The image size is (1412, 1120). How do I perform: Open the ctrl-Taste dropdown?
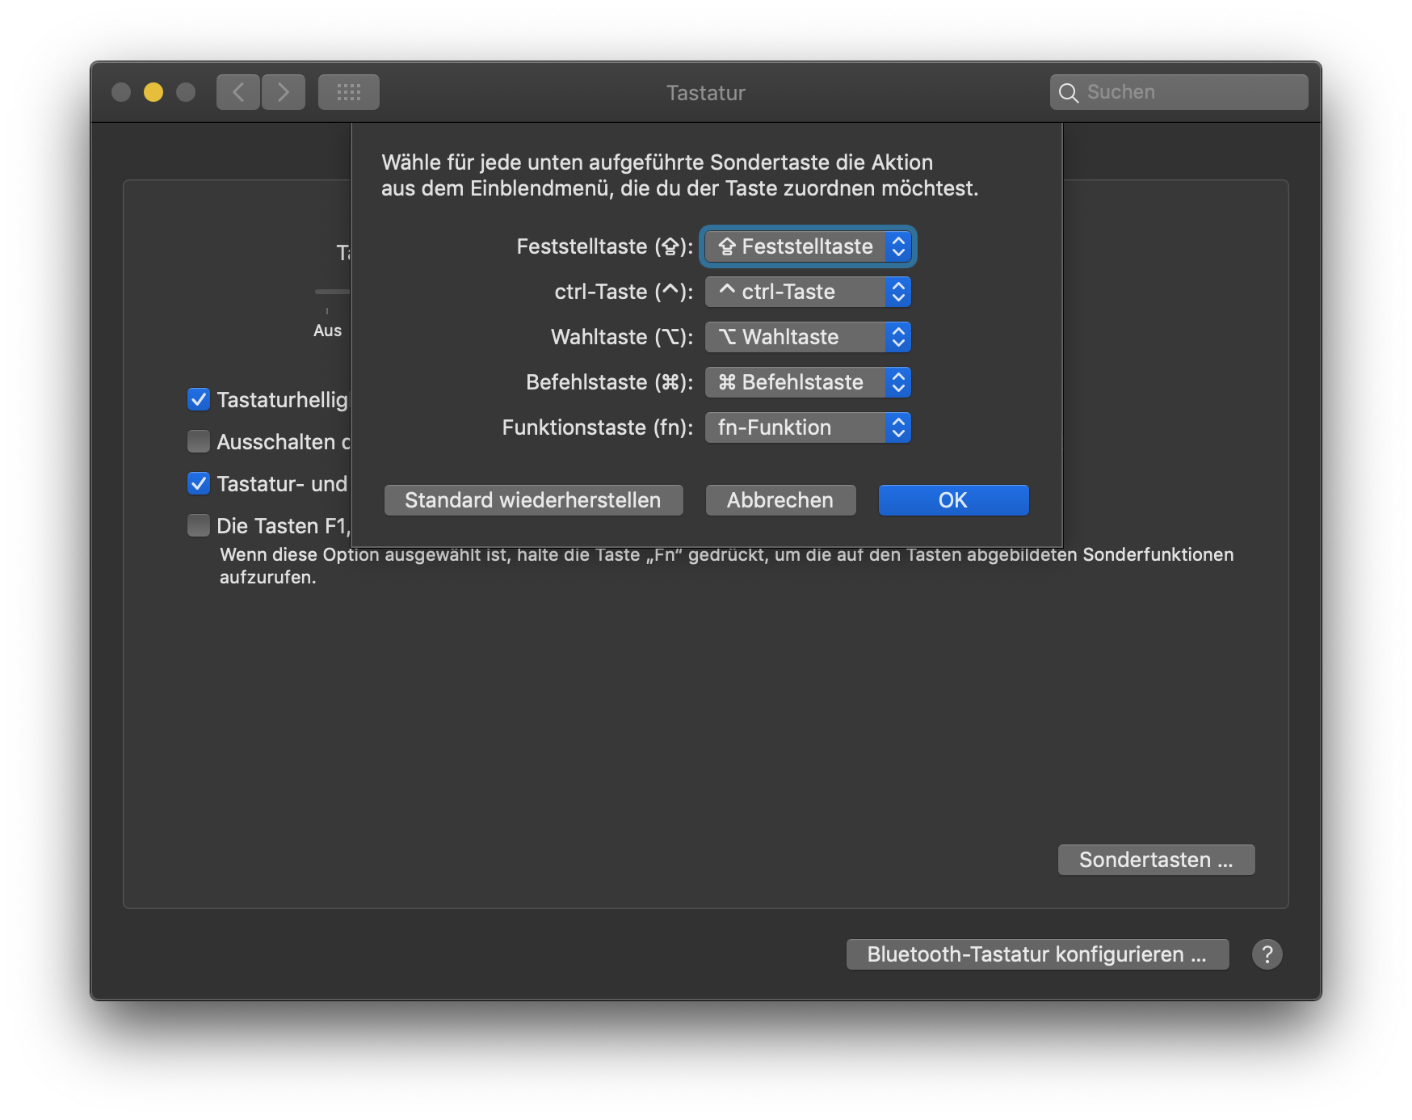point(808,292)
